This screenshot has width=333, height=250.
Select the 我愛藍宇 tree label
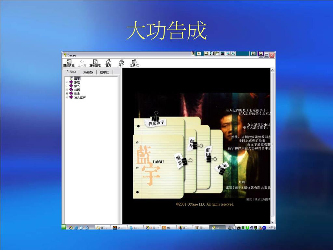pos(80,97)
